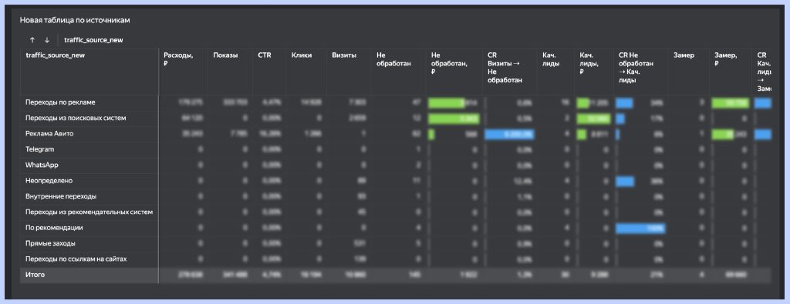This screenshot has width=790, height=304.
Task: Click the Новая таблица по источникам title
Action: (75, 20)
